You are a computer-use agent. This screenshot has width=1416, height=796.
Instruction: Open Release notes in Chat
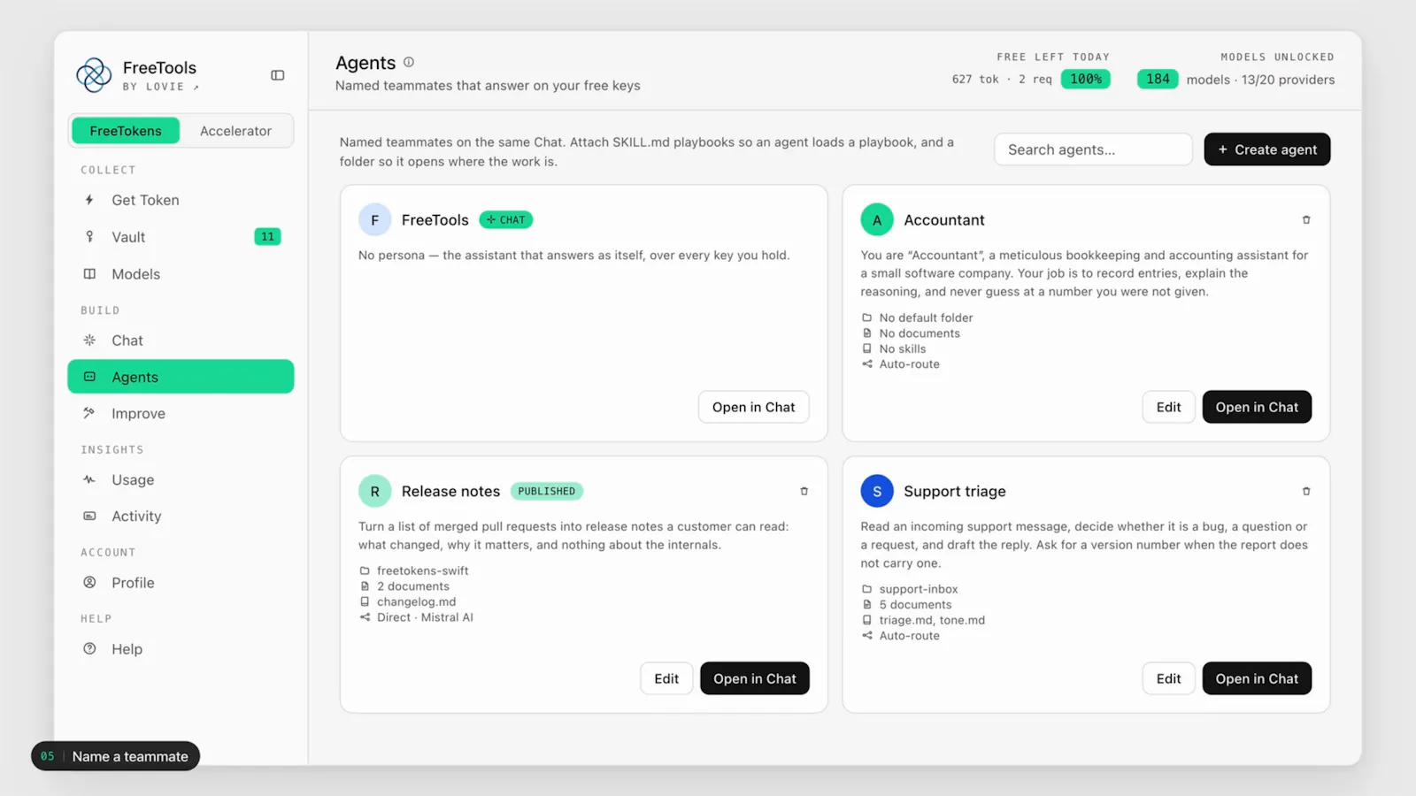755,678
